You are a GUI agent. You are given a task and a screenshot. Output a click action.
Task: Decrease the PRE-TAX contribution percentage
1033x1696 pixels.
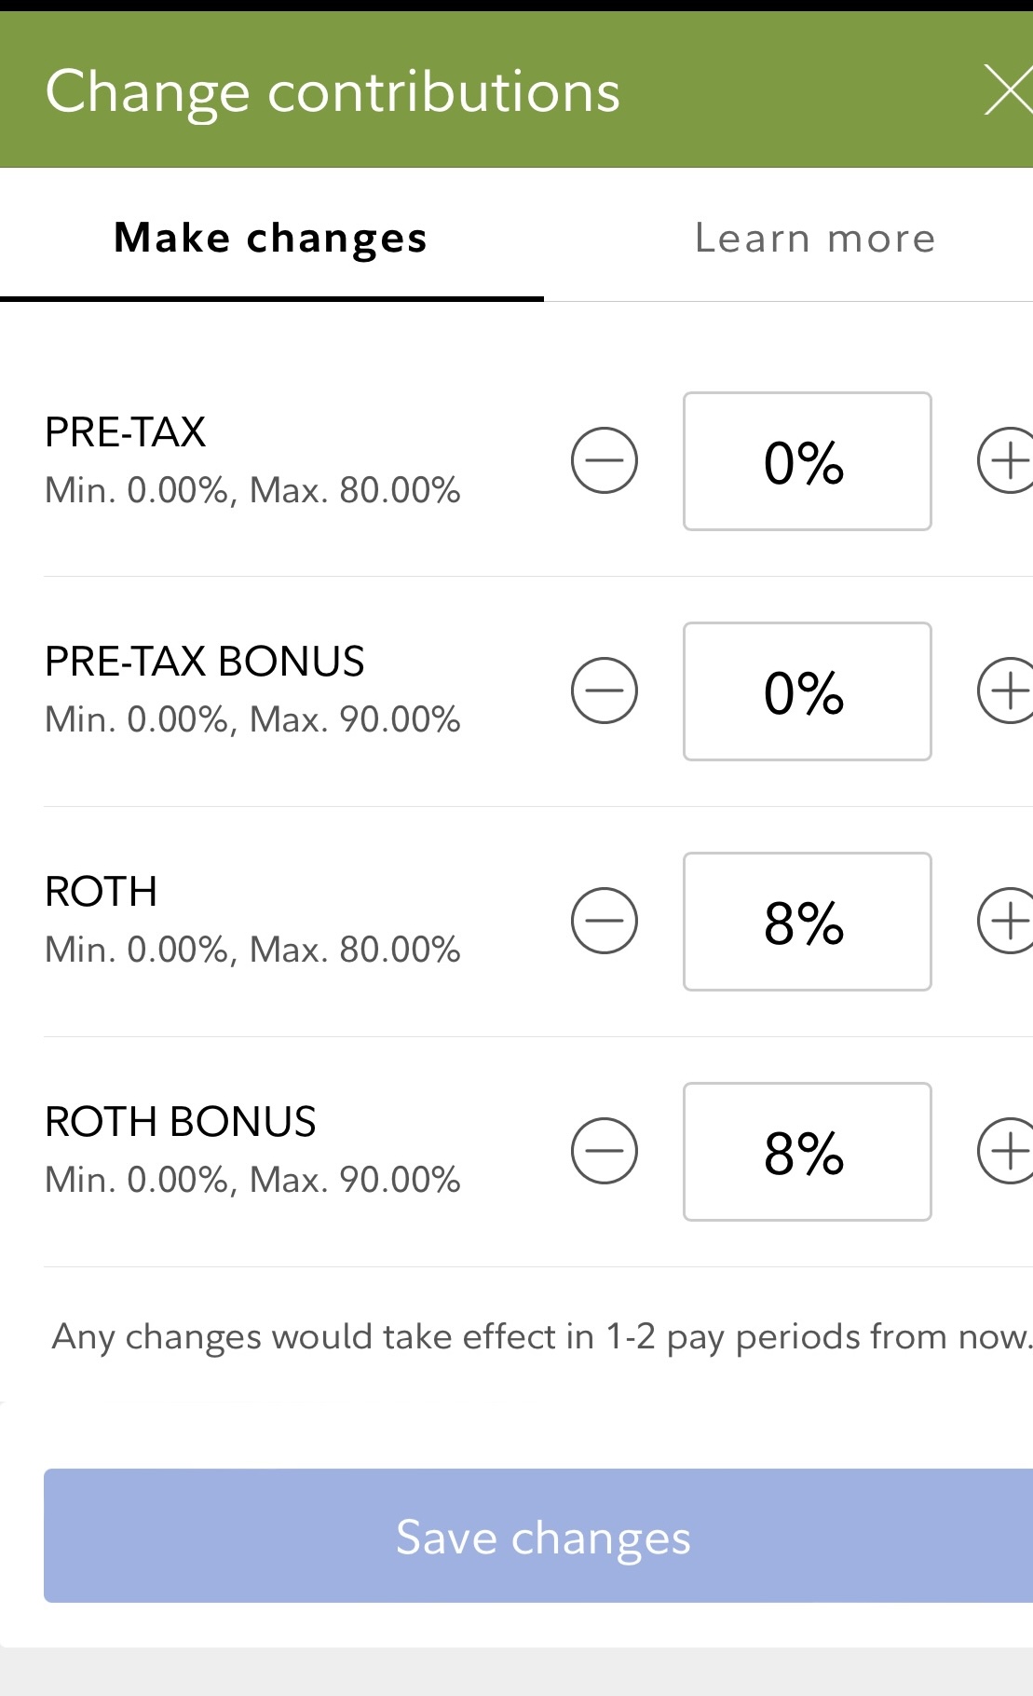coord(605,460)
